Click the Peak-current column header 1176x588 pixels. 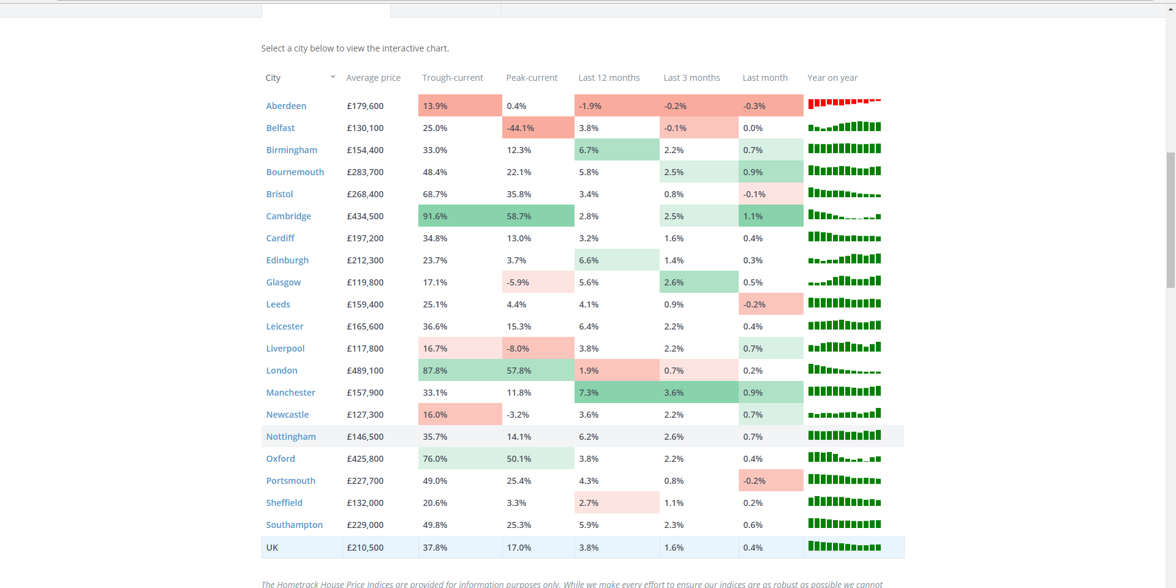tap(532, 78)
